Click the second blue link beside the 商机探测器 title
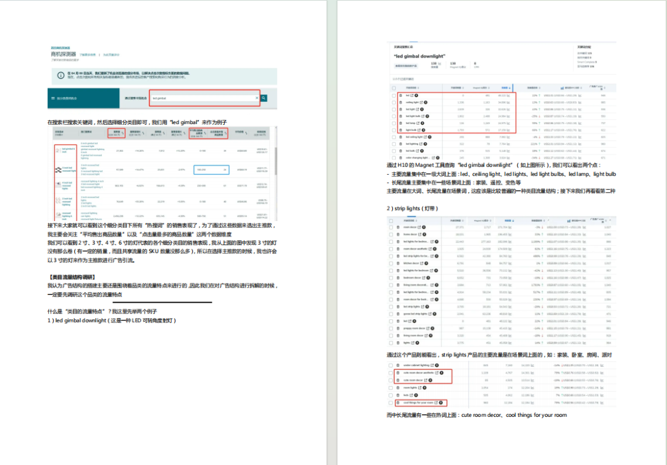 [x=111, y=55]
